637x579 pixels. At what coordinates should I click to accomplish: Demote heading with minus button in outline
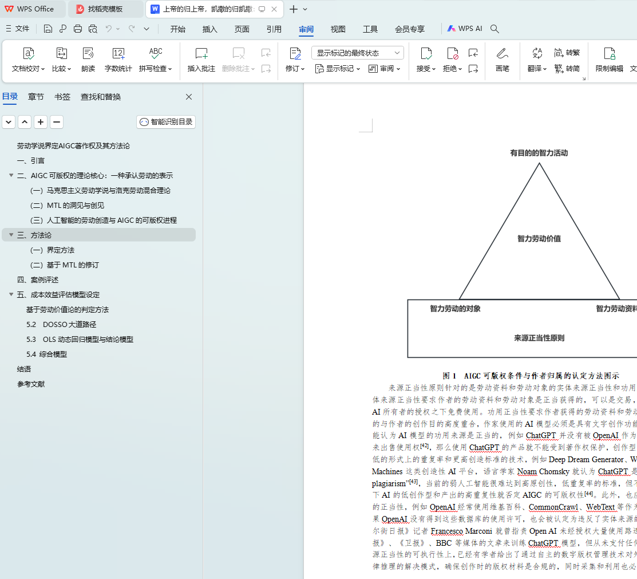57,122
